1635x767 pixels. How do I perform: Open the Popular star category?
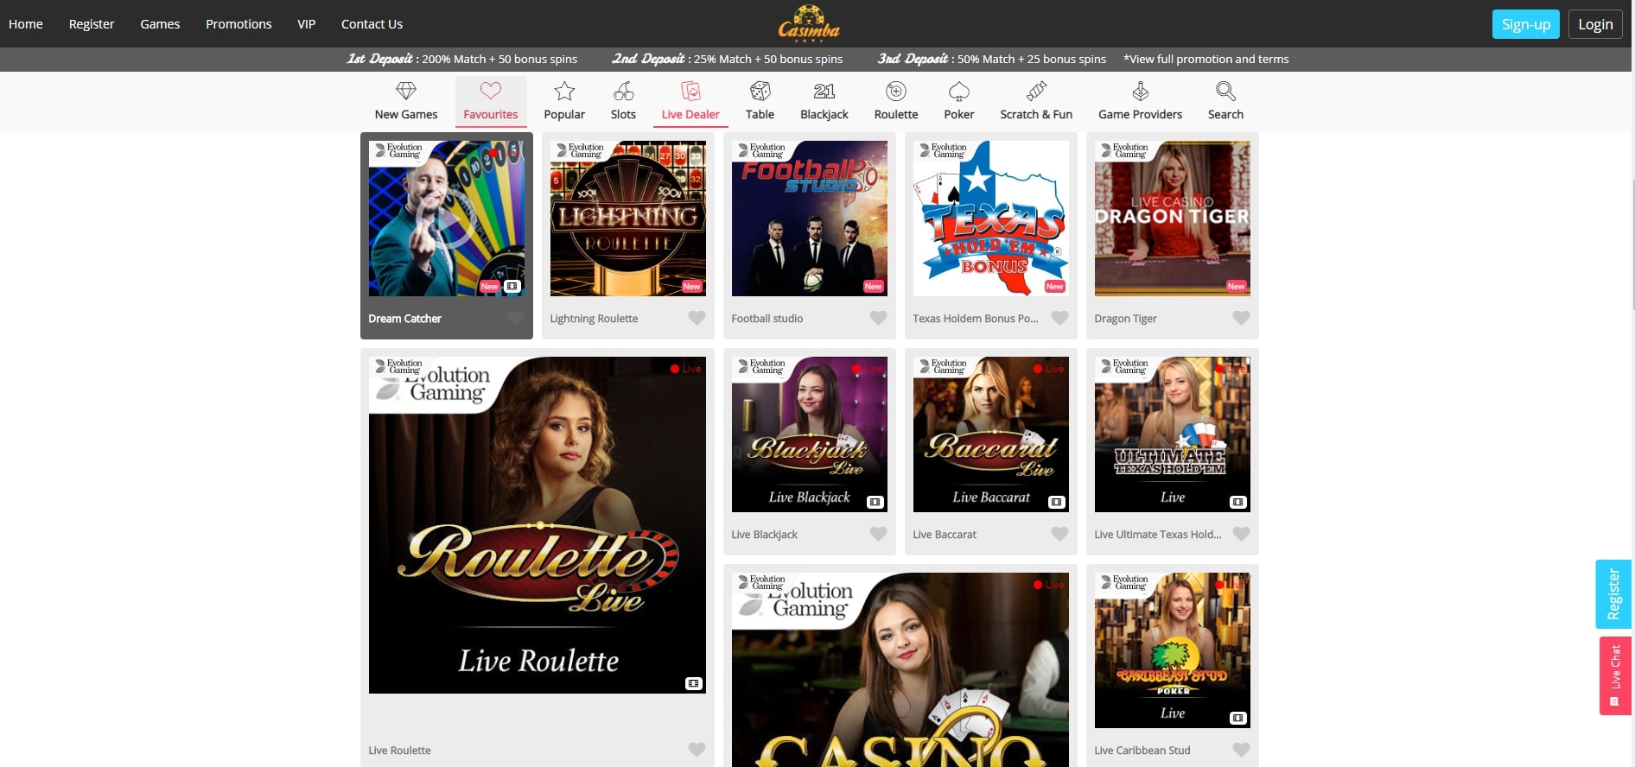pyautogui.click(x=564, y=91)
